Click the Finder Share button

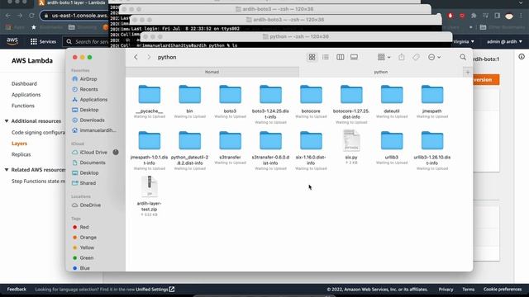(402, 57)
